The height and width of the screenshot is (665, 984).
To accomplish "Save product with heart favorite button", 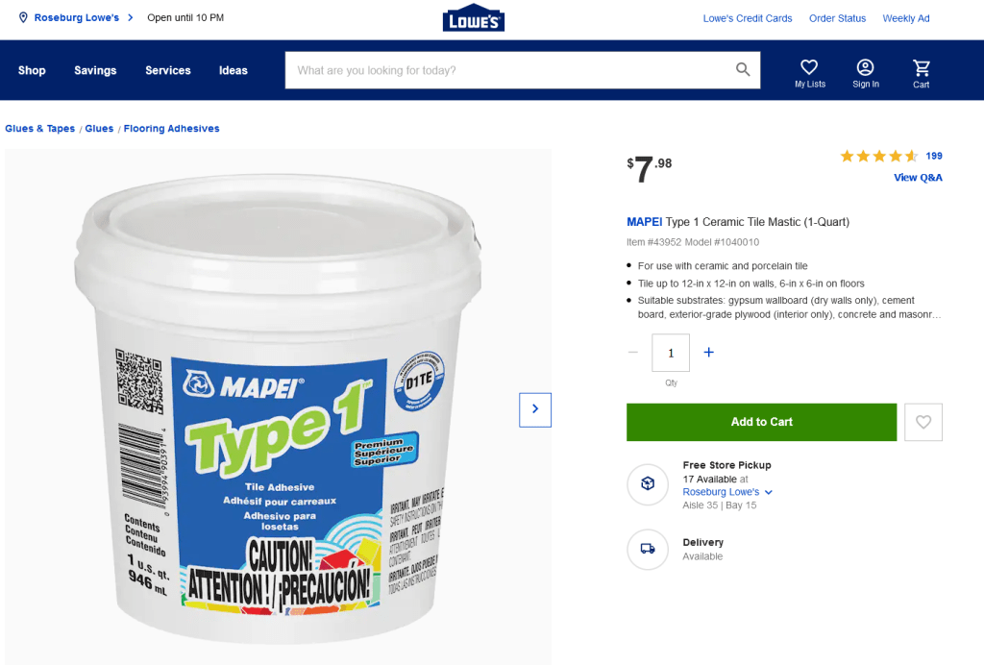I will tap(923, 422).
